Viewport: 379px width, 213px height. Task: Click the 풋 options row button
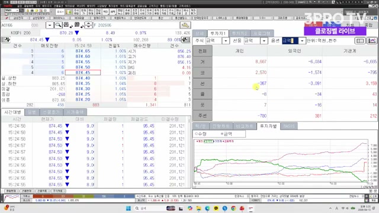pos(203,105)
